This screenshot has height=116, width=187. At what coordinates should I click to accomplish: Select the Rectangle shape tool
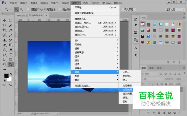click(11, 60)
